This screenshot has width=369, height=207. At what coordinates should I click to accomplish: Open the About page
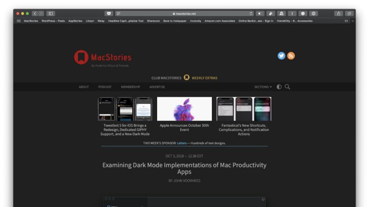84,87
